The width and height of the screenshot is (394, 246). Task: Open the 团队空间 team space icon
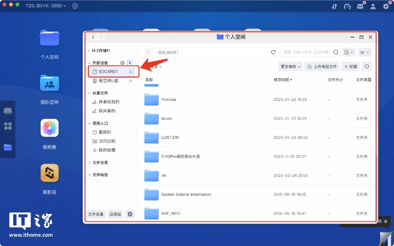click(x=49, y=83)
